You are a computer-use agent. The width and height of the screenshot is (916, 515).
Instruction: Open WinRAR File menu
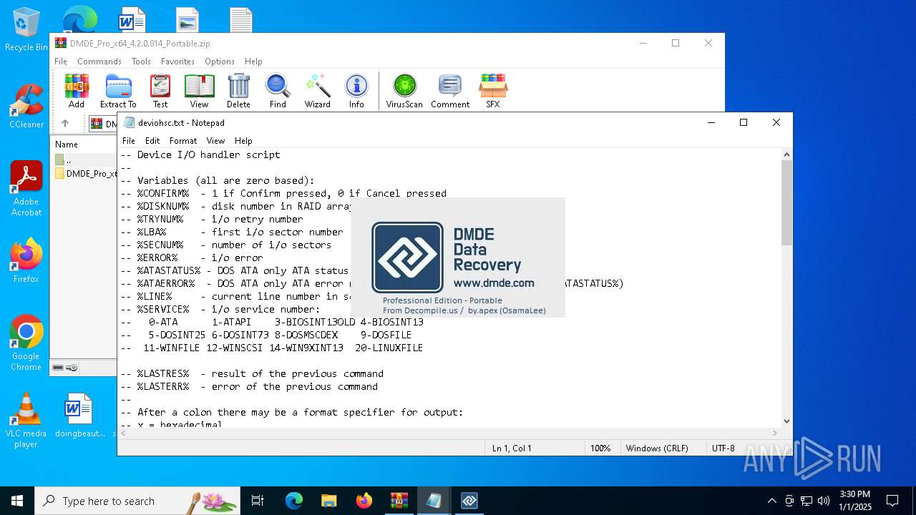[61, 62]
